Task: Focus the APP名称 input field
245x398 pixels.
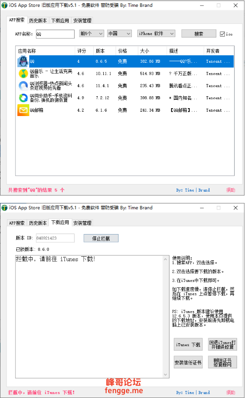Action: [55, 34]
